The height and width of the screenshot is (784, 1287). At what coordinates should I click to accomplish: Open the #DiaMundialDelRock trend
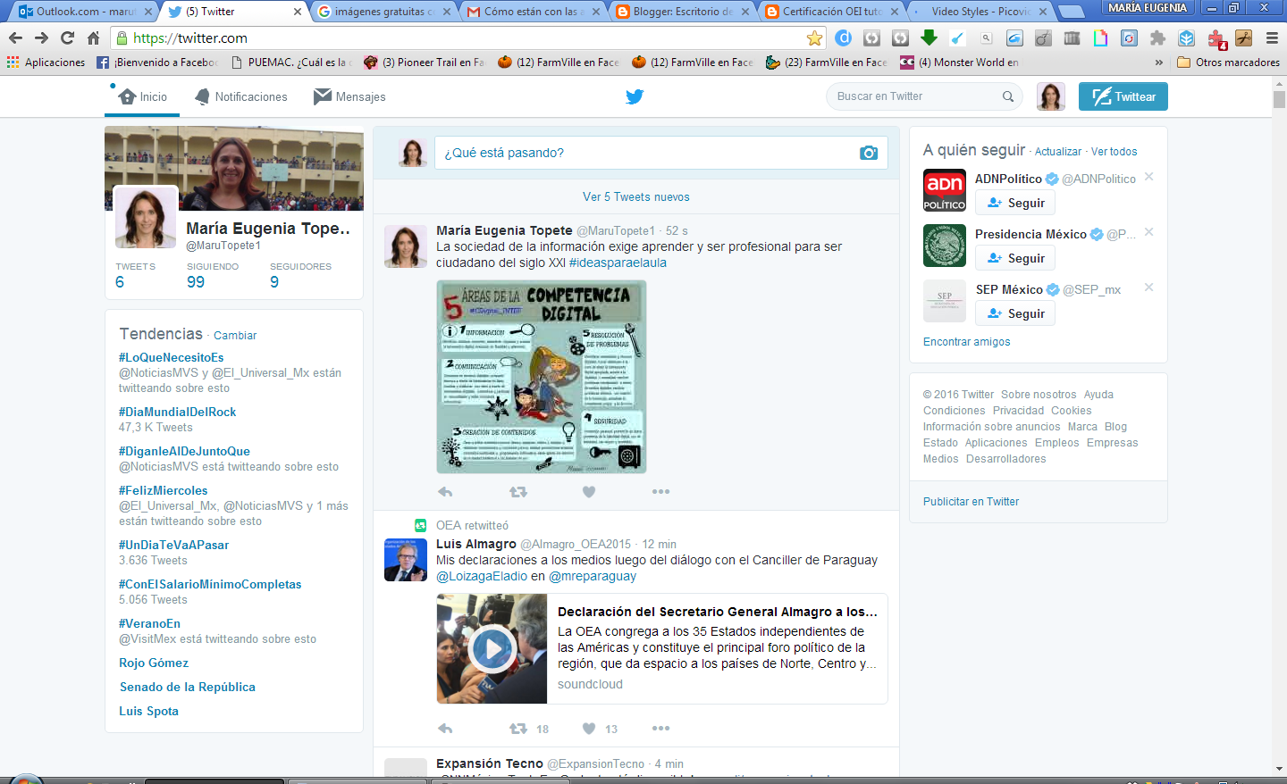(178, 412)
